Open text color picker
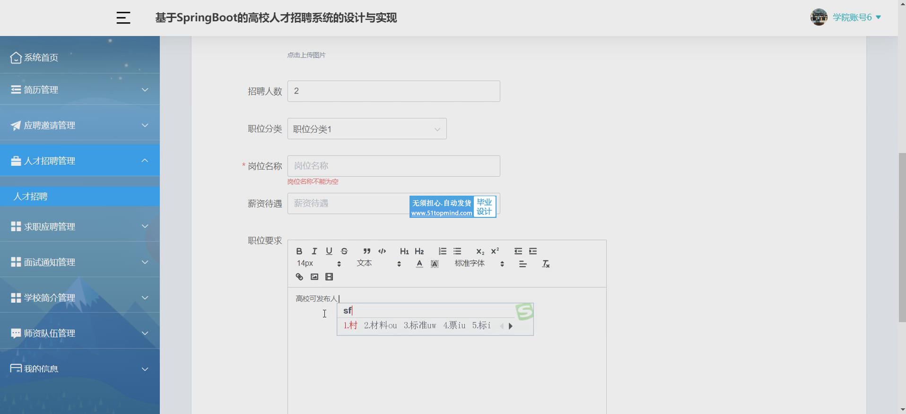This screenshot has width=906, height=414. pos(419,264)
